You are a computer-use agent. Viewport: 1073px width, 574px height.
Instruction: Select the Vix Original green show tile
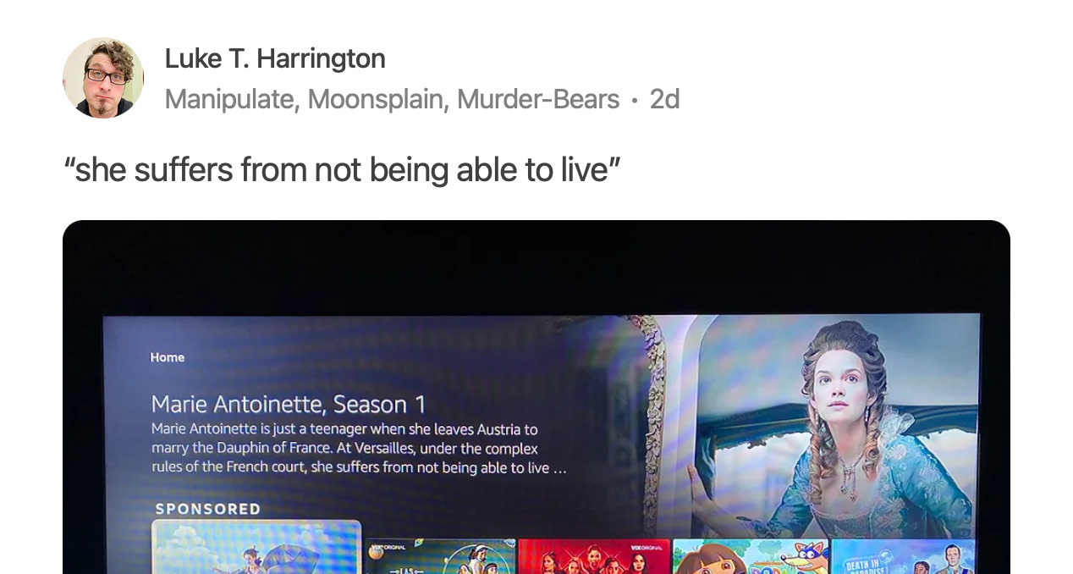point(441,556)
